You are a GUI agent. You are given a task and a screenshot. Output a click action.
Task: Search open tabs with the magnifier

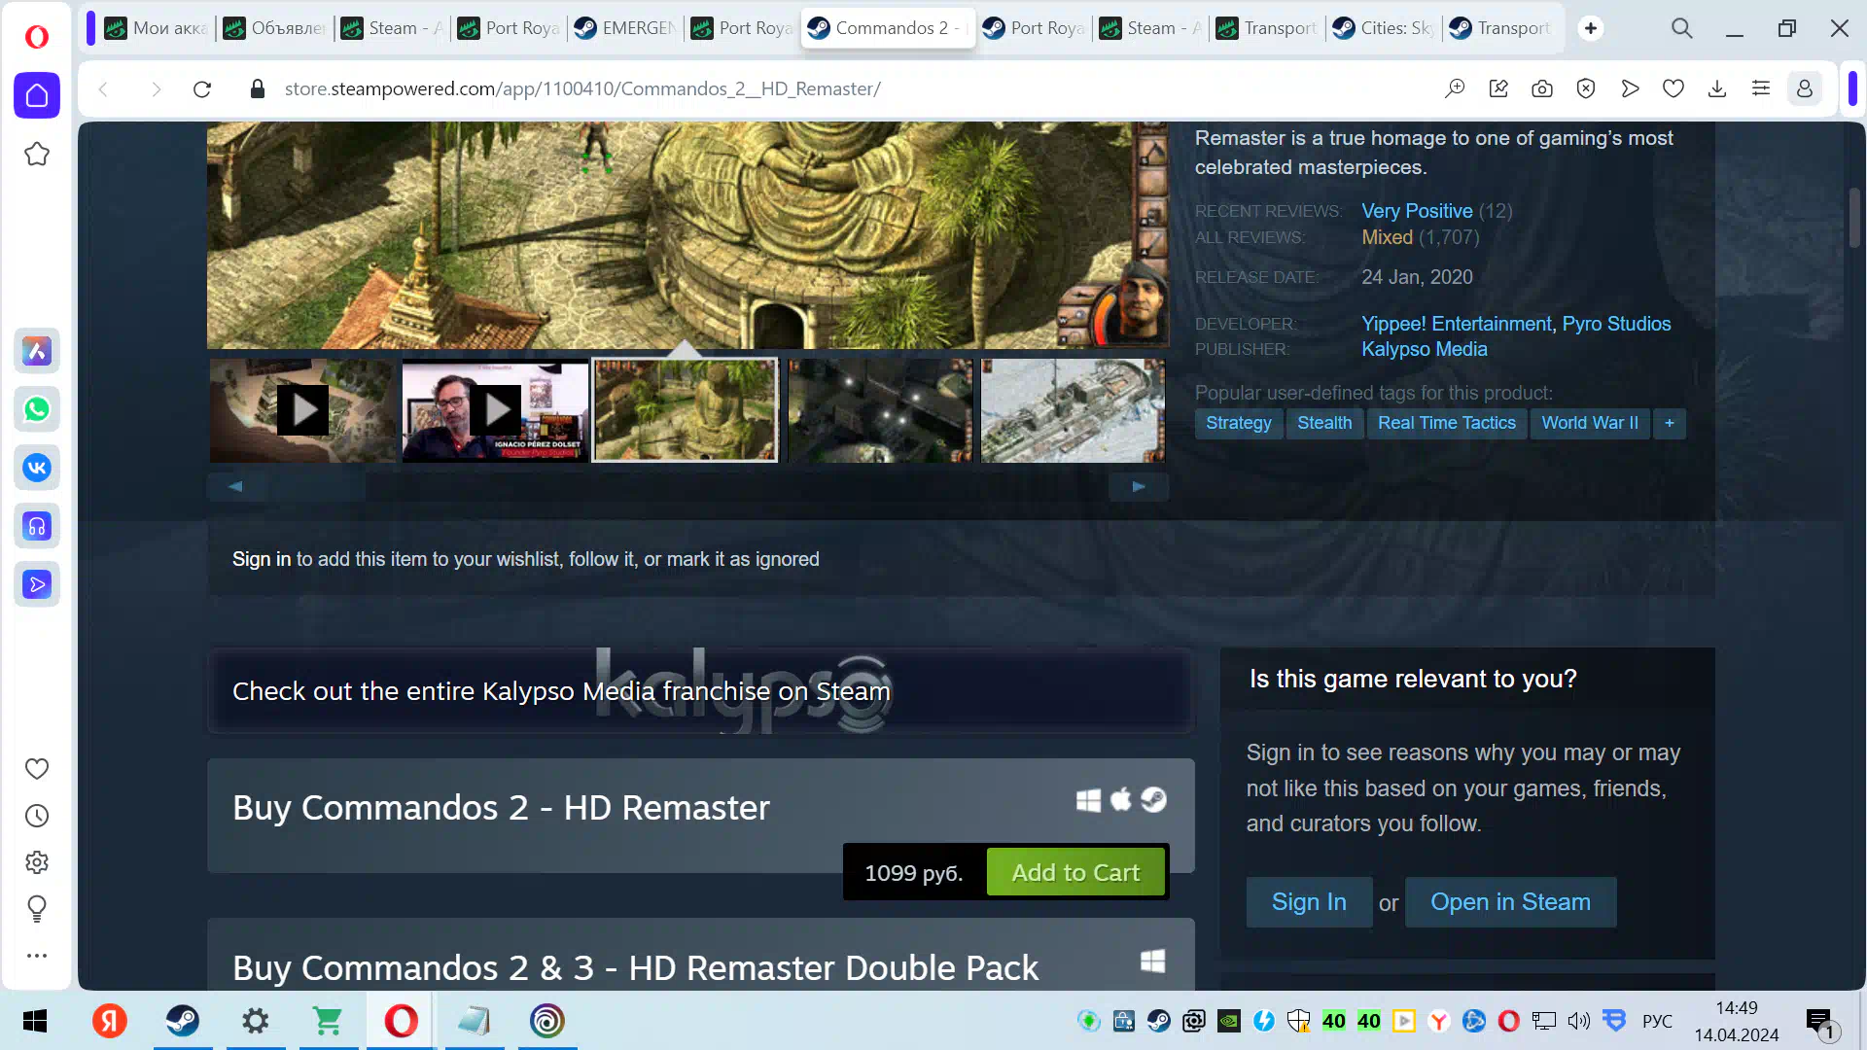click(1682, 28)
